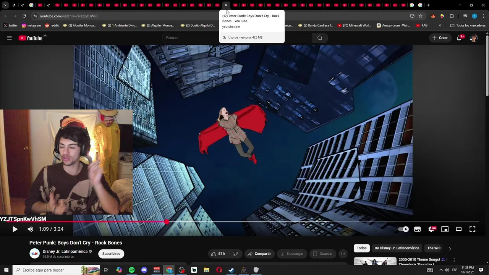Open the instagram bookmark
The image size is (489, 275).
pyautogui.click(x=31, y=26)
